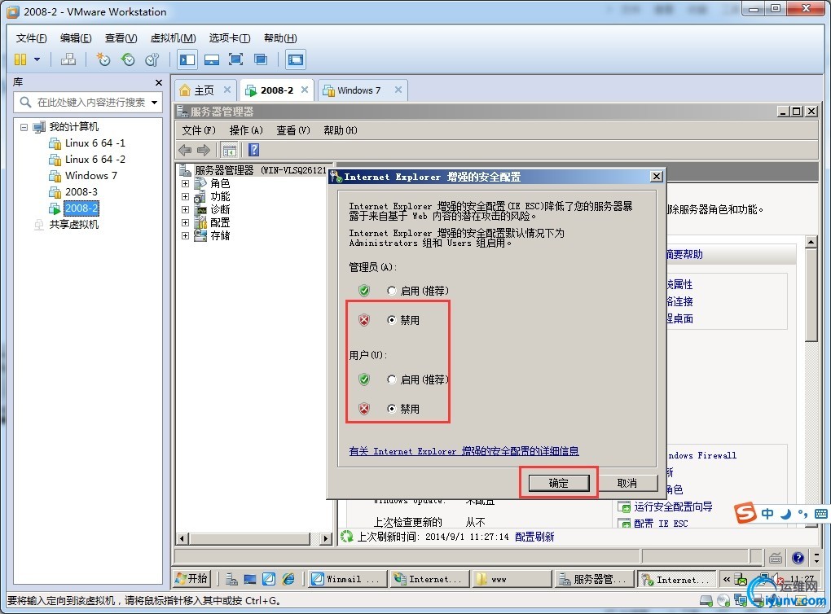Click the back arrow in Server Manager toolbar

click(x=185, y=151)
